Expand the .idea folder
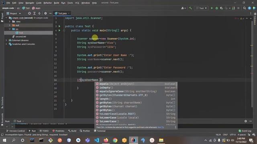The image size is (257, 144). 10,21
